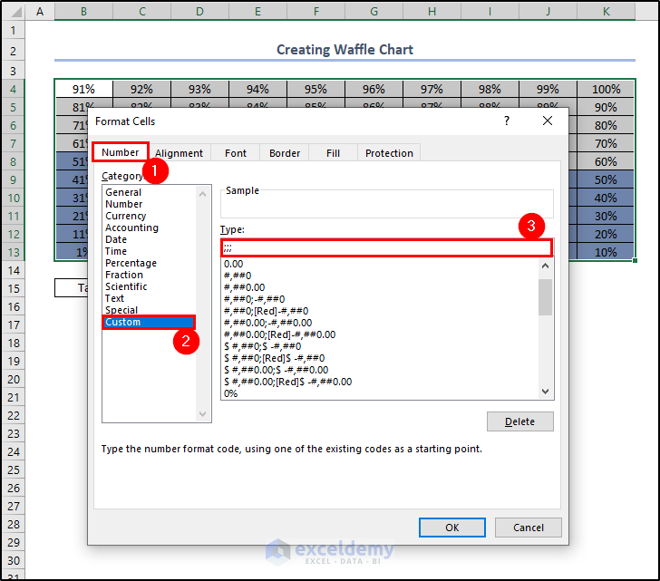Viewport: 660px width, 581px height.
Task: Select column F header
Action: [316, 12]
